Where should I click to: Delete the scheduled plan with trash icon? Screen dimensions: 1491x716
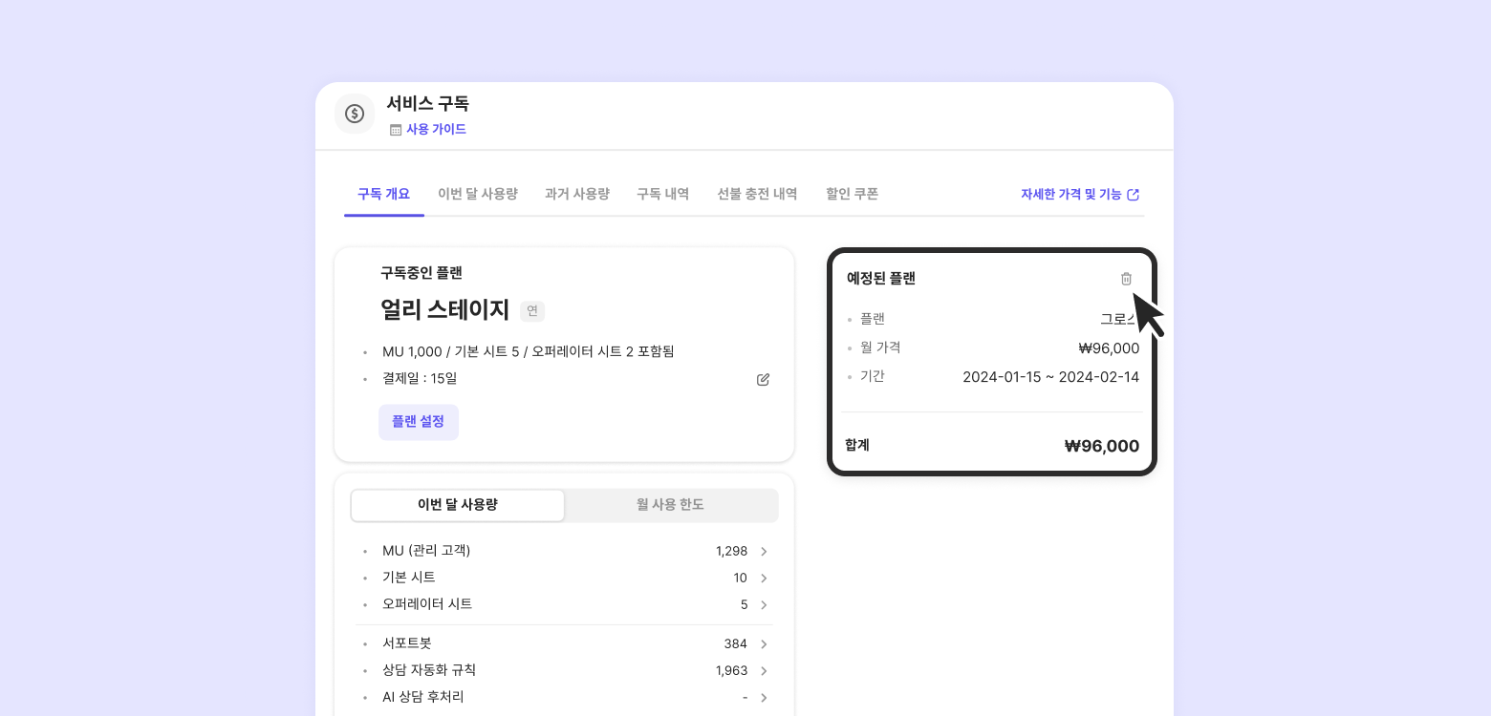(x=1126, y=279)
